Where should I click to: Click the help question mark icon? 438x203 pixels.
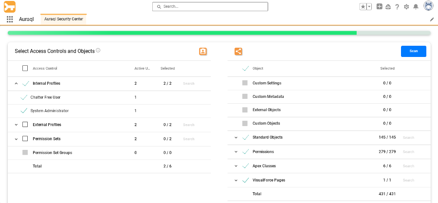click(397, 7)
